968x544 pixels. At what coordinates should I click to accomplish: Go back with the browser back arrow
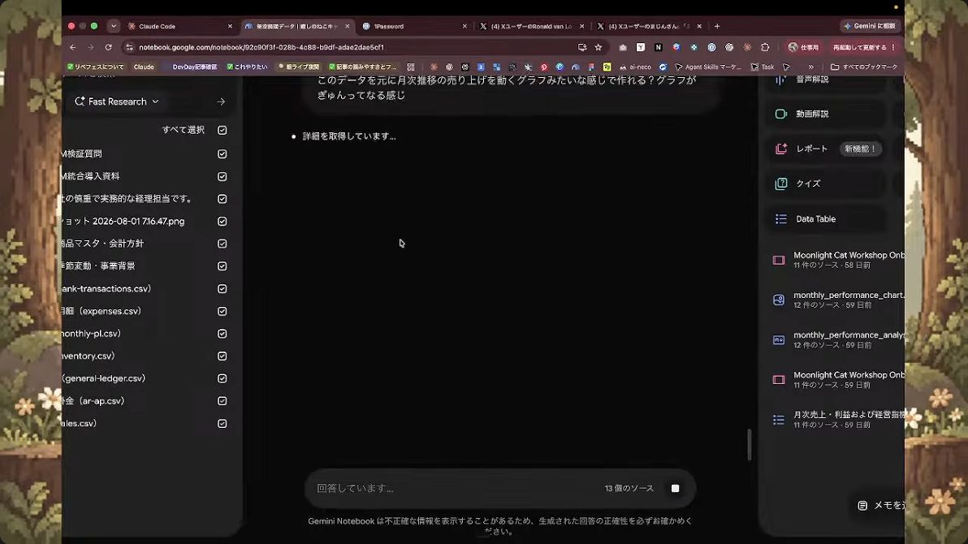[x=73, y=47]
